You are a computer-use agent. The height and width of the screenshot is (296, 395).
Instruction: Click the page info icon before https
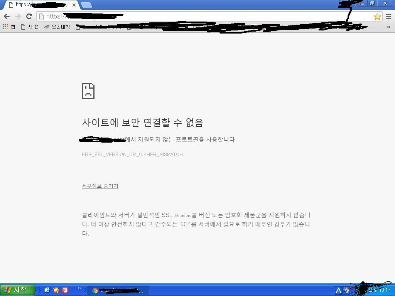pos(41,16)
